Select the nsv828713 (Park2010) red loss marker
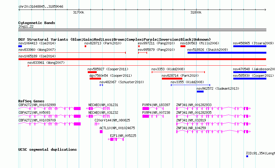Viewport: 275px width, 168px height. click(x=85, y=46)
